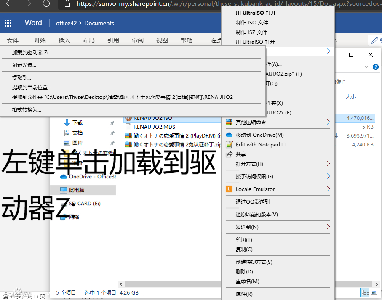
Task: Reload the page with refresh icon
Action: 46,3
